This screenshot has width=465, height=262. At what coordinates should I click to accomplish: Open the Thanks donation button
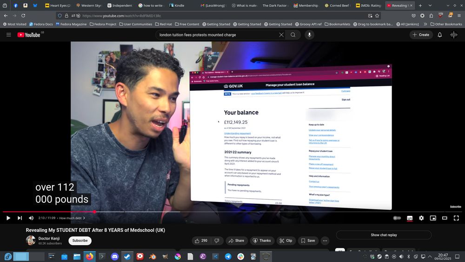(x=261, y=241)
